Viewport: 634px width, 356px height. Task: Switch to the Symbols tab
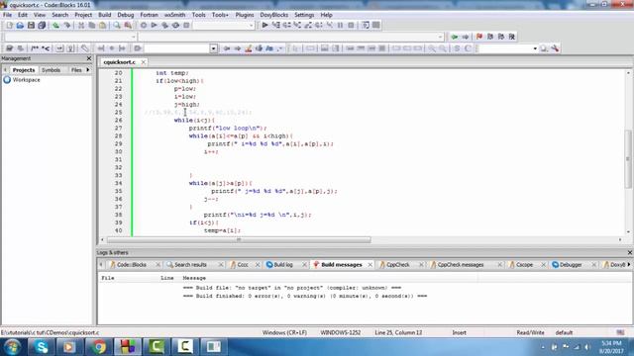(x=51, y=70)
